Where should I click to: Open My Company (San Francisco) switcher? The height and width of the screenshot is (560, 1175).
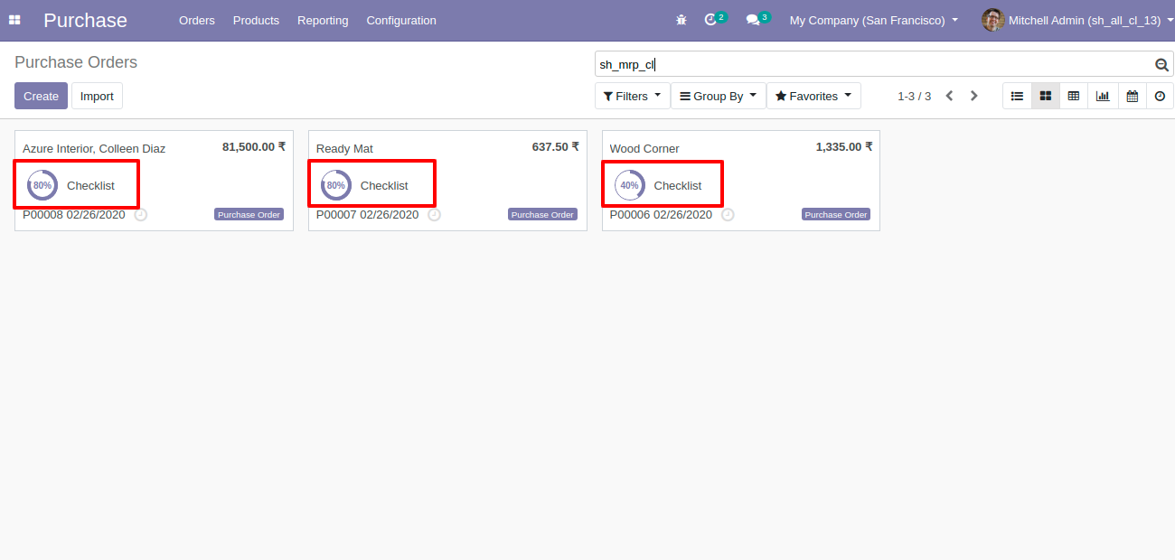tap(874, 20)
